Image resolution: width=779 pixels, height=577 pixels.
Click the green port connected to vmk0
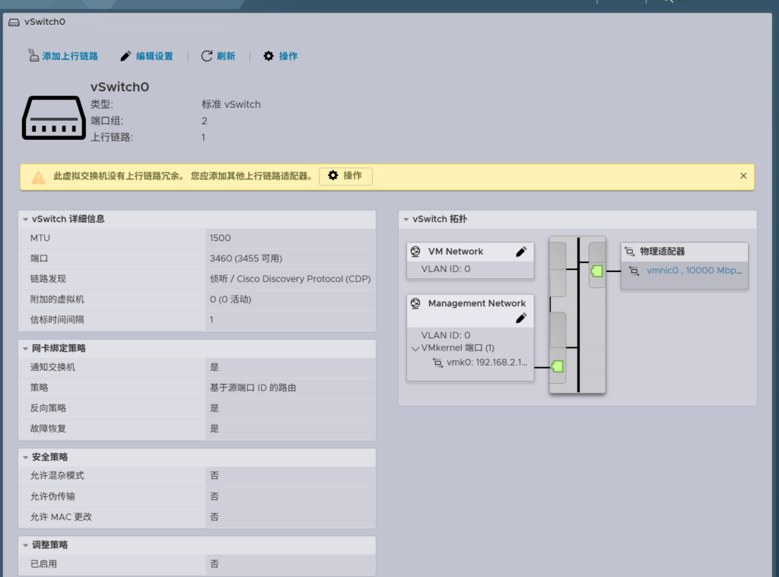(558, 367)
